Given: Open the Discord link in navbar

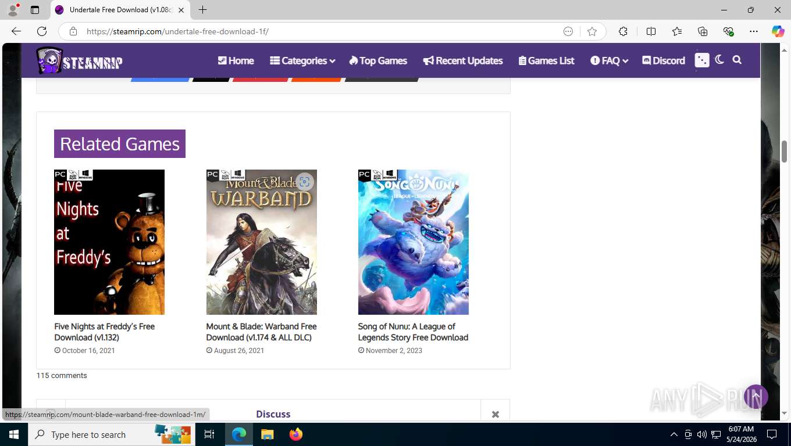Looking at the screenshot, I should pos(664,60).
